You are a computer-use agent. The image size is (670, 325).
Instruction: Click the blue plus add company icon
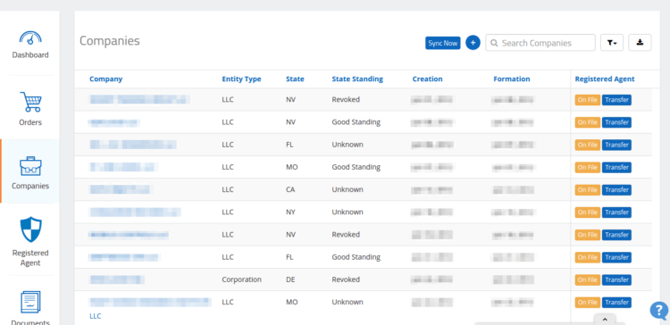[473, 43]
